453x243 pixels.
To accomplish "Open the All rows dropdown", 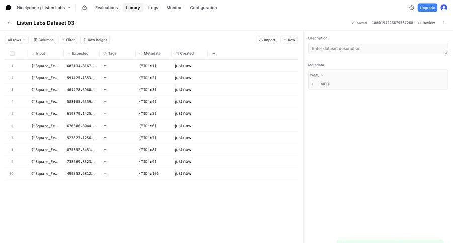I will (x=17, y=40).
